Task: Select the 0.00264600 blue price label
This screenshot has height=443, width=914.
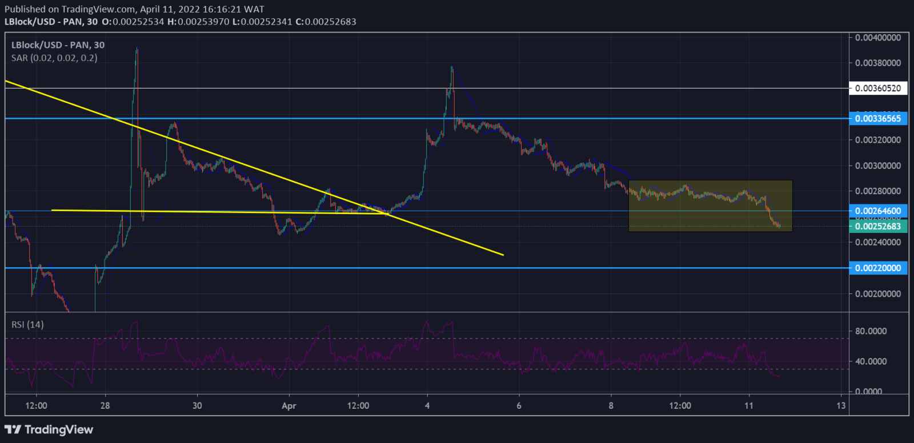Action: pyautogui.click(x=878, y=211)
